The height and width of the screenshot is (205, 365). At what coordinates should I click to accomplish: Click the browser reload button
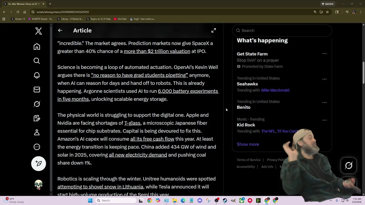(18, 12)
